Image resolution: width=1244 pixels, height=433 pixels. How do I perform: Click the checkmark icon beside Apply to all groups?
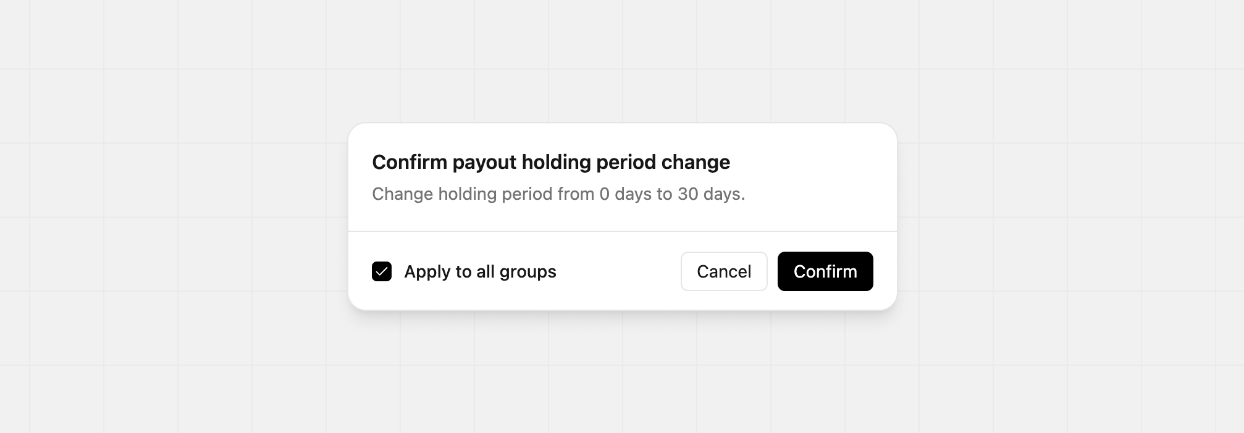382,271
